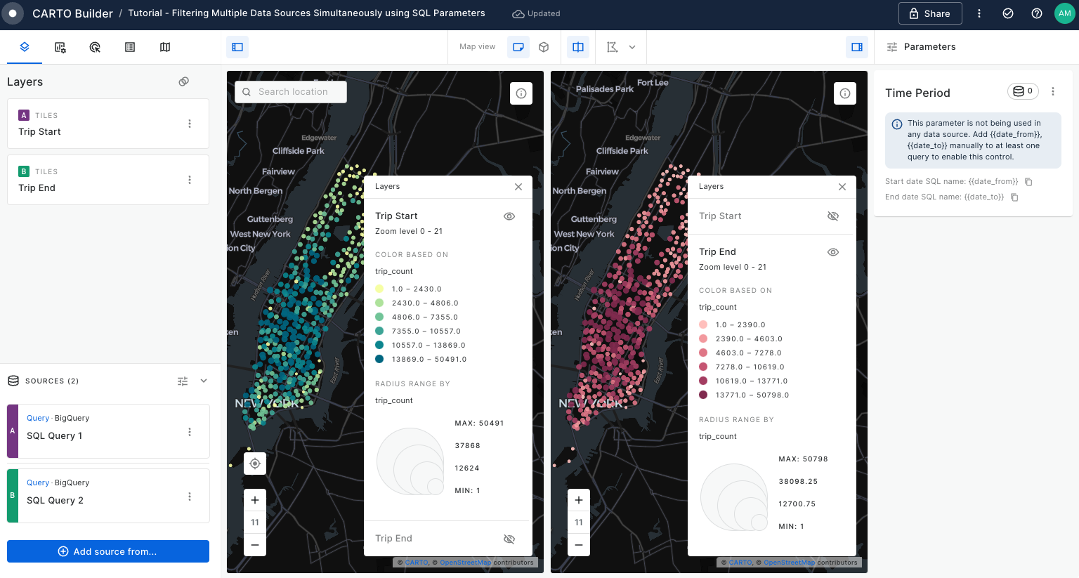Collapse the Sources section chevron

coord(204,381)
